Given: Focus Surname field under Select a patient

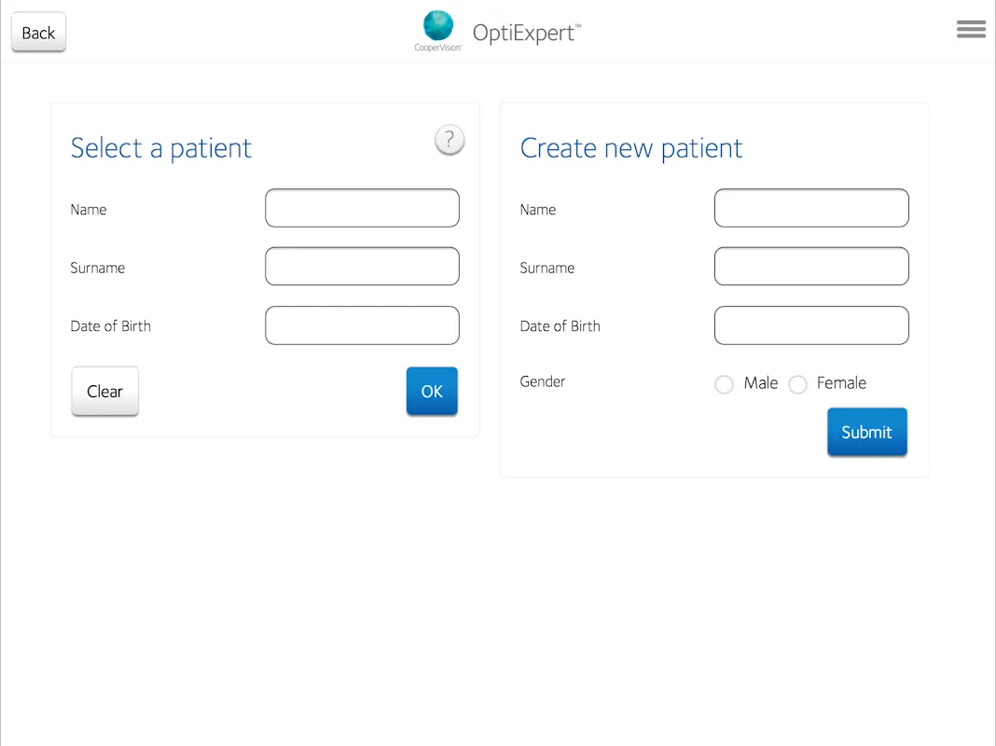Looking at the screenshot, I should pyautogui.click(x=362, y=266).
